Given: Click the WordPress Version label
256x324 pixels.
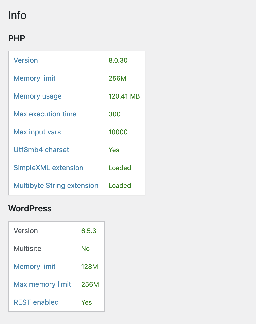Looking at the screenshot, I should pyautogui.click(x=26, y=231).
